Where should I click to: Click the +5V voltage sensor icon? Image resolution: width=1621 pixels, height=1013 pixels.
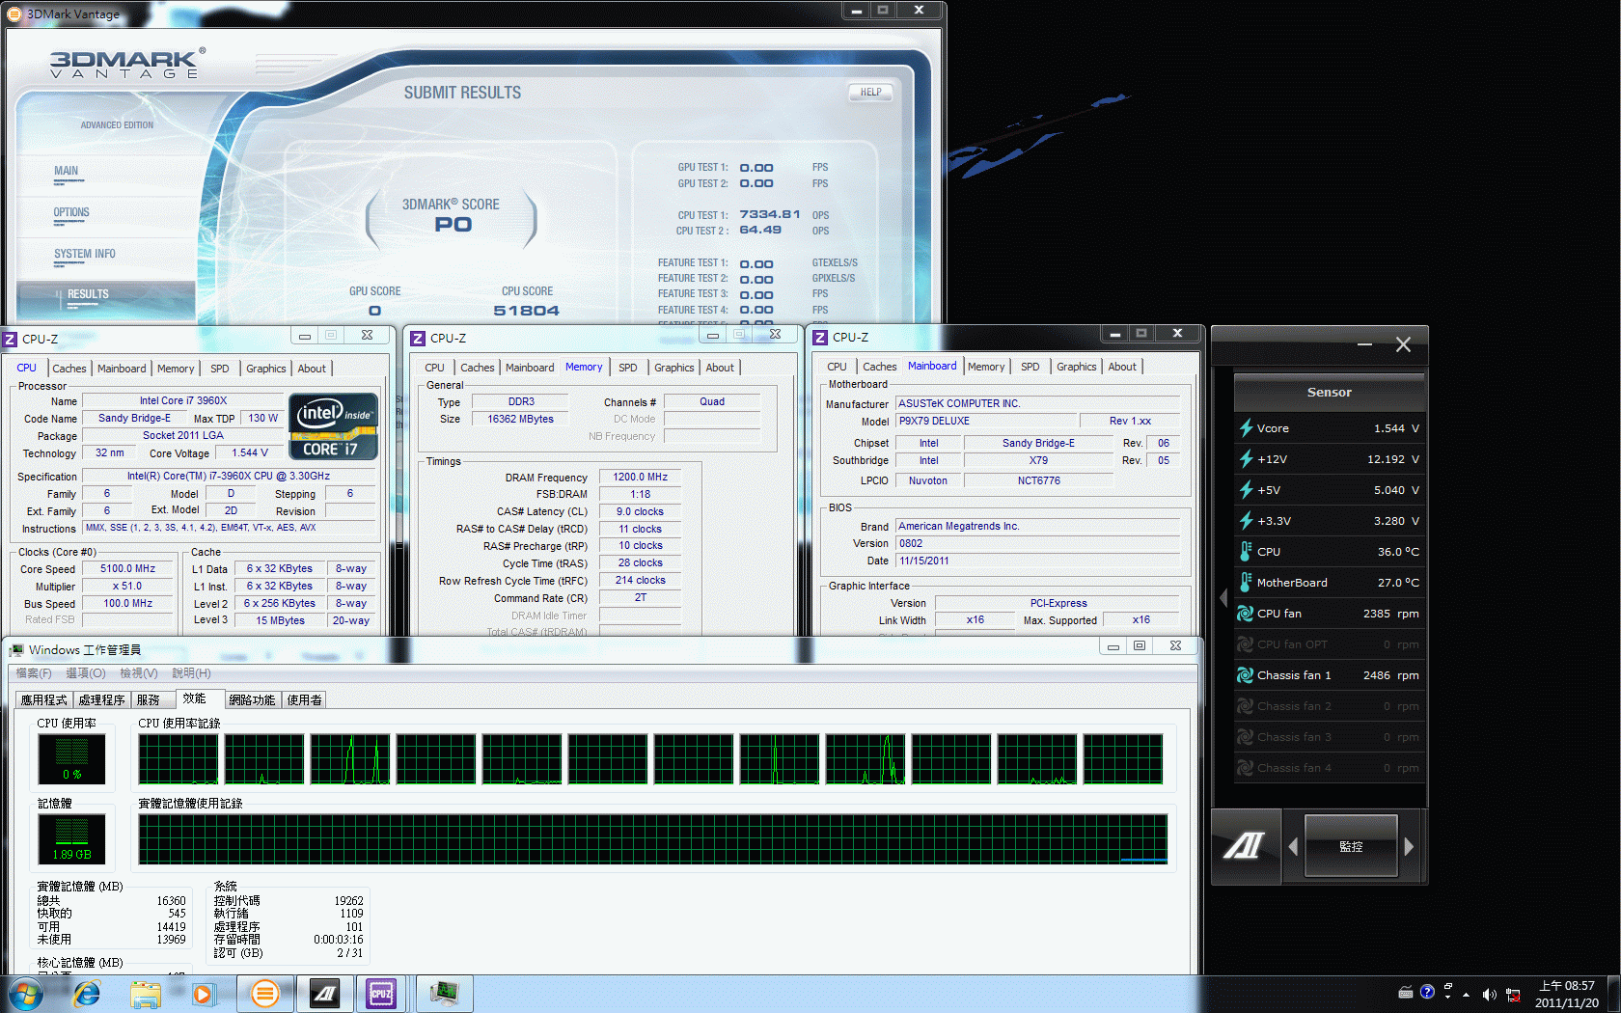[x=1246, y=490]
